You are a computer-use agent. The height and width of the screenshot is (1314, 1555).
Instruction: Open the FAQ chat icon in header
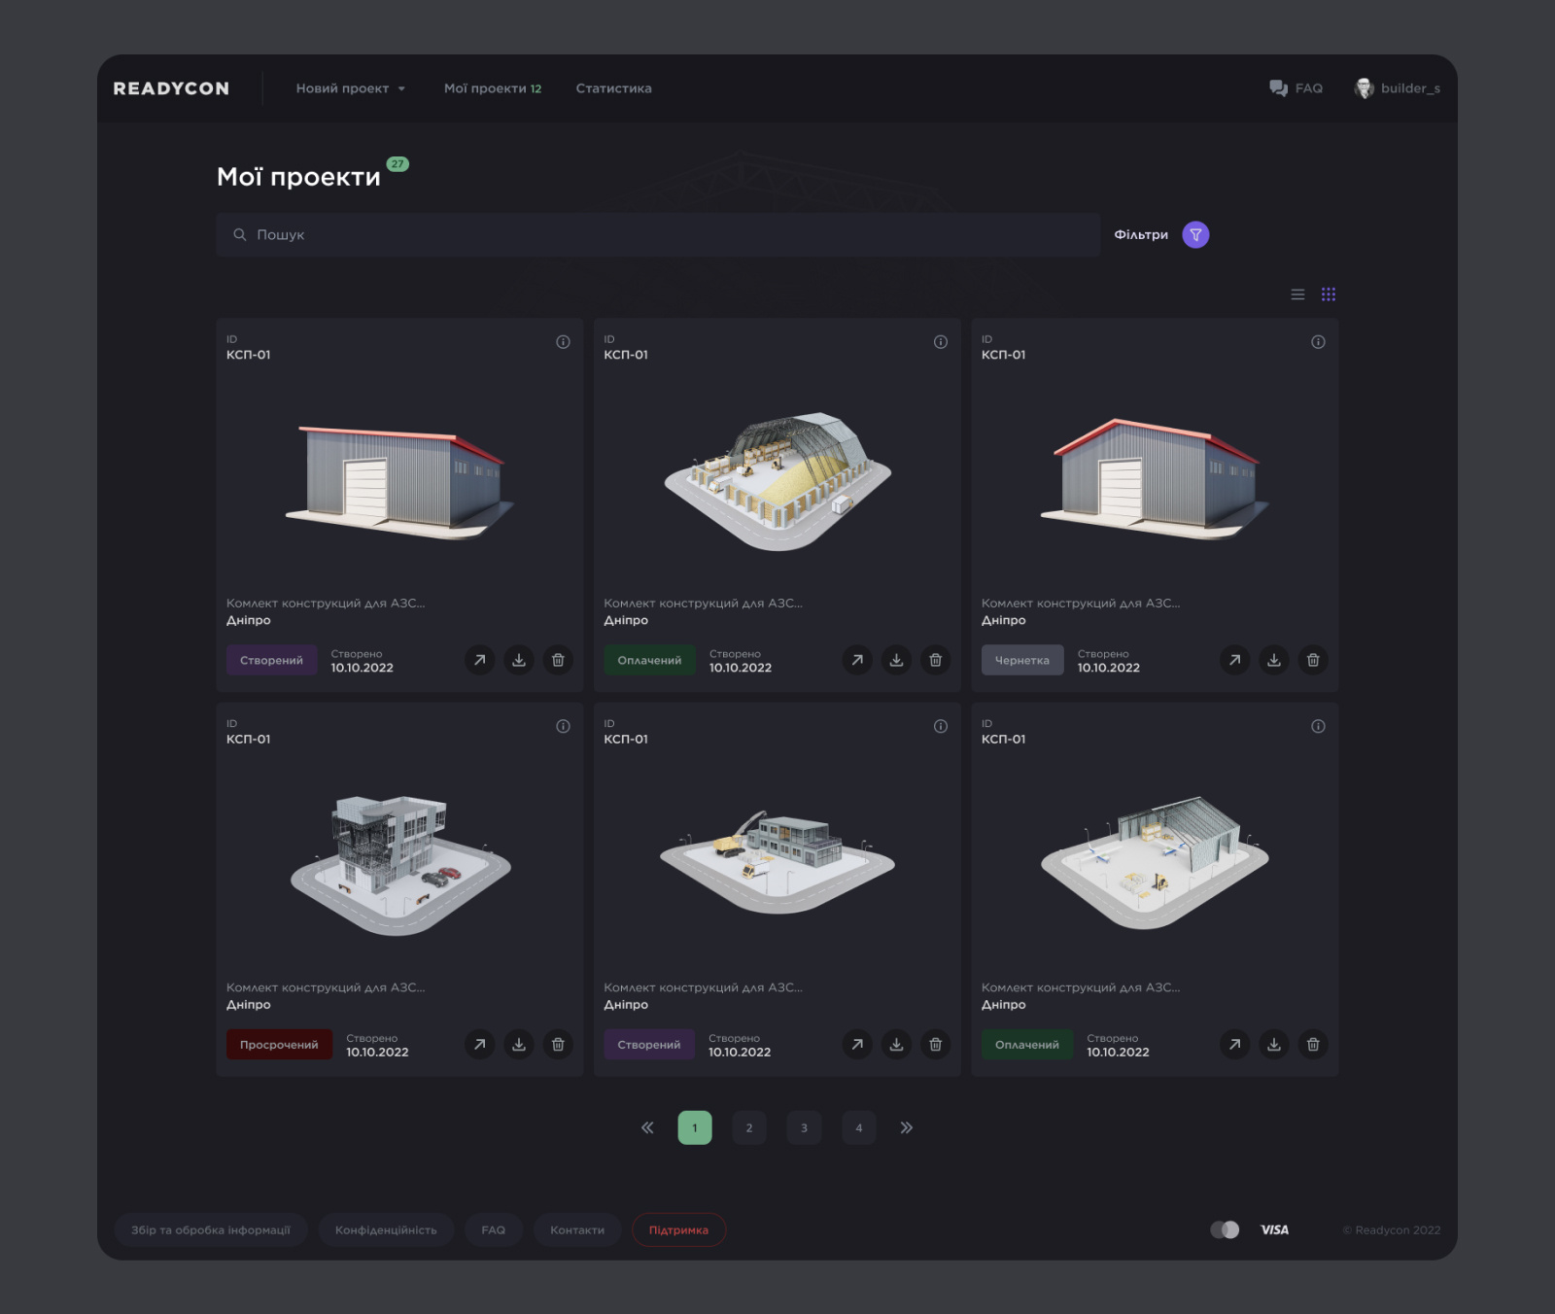tap(1277, 87)
